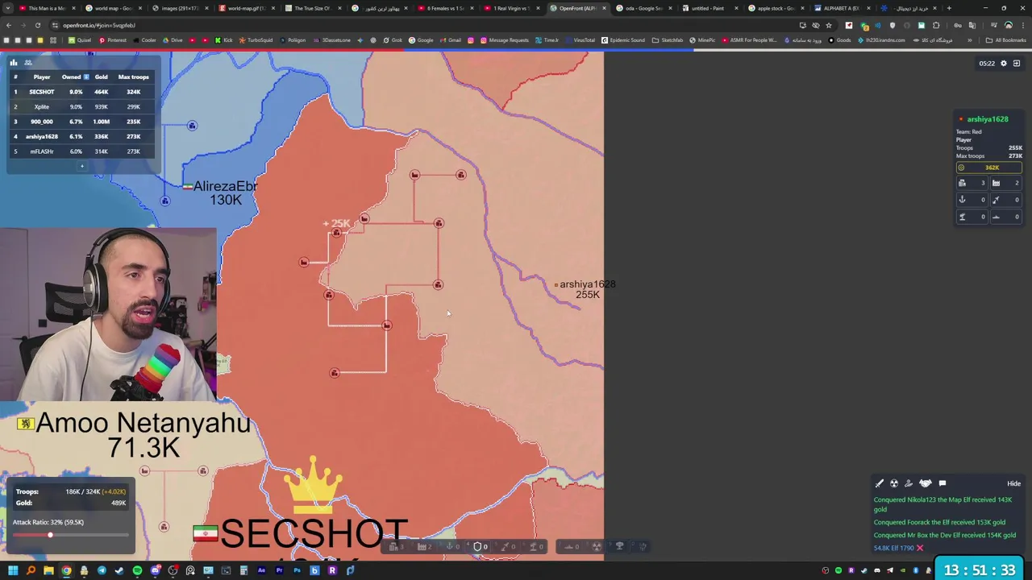Open the leaderboard panel icon

click(14, 62)
